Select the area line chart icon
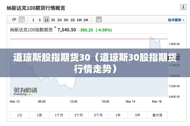Viewport: 190px width, 126px height. click(22, 20)
